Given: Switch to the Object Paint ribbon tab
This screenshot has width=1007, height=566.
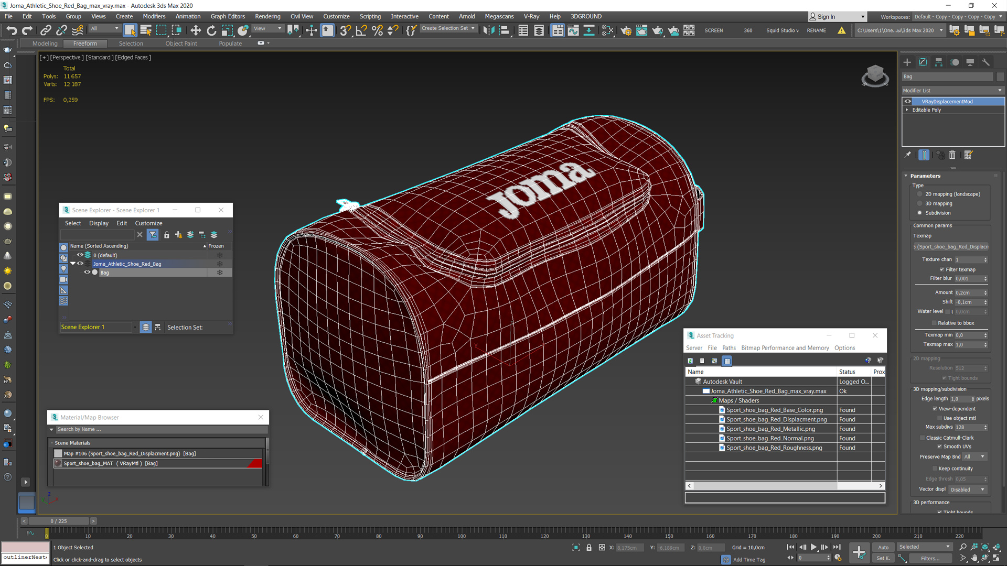Looking at the screenshot, I should pos(181,43).
